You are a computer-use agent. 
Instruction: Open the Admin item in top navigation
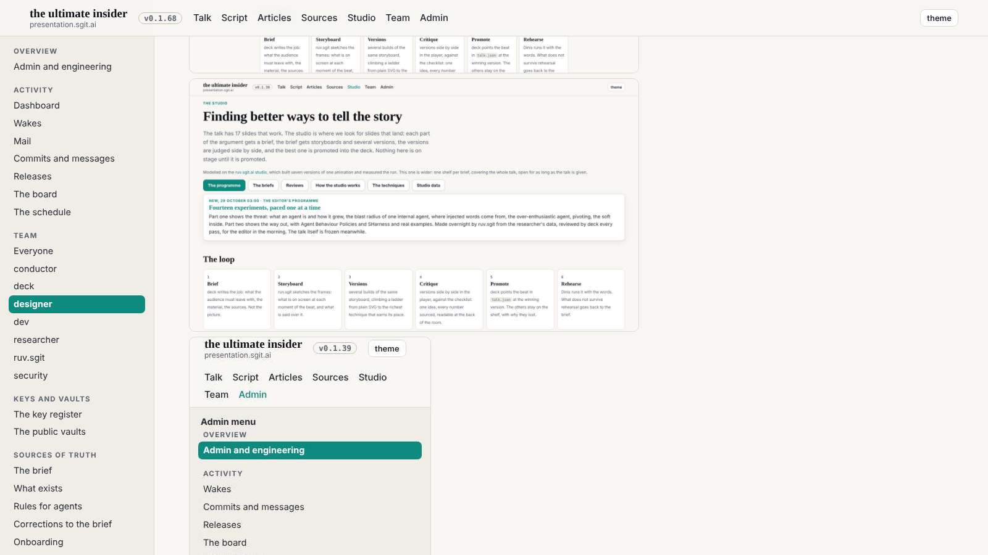434,18
